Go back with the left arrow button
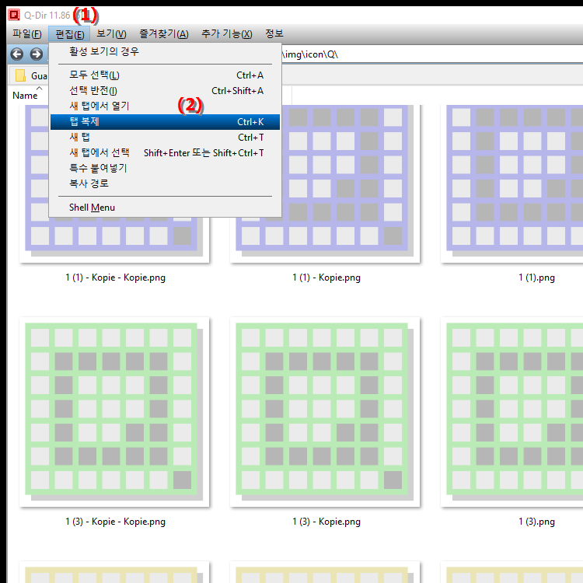Image resolution: width=583 pixels, height=583 pixels. click(17, 54)
